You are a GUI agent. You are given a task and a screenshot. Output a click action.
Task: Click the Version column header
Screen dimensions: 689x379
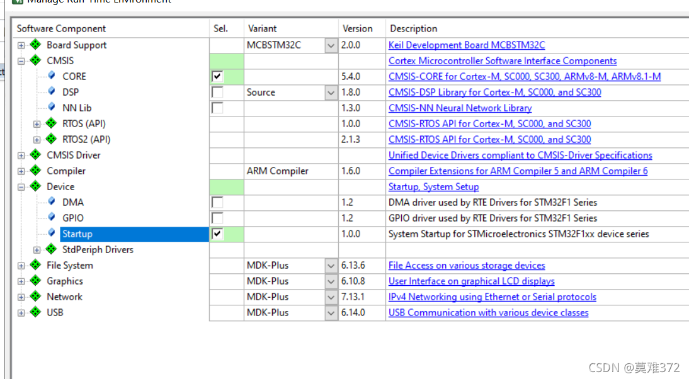click(362, 28)
